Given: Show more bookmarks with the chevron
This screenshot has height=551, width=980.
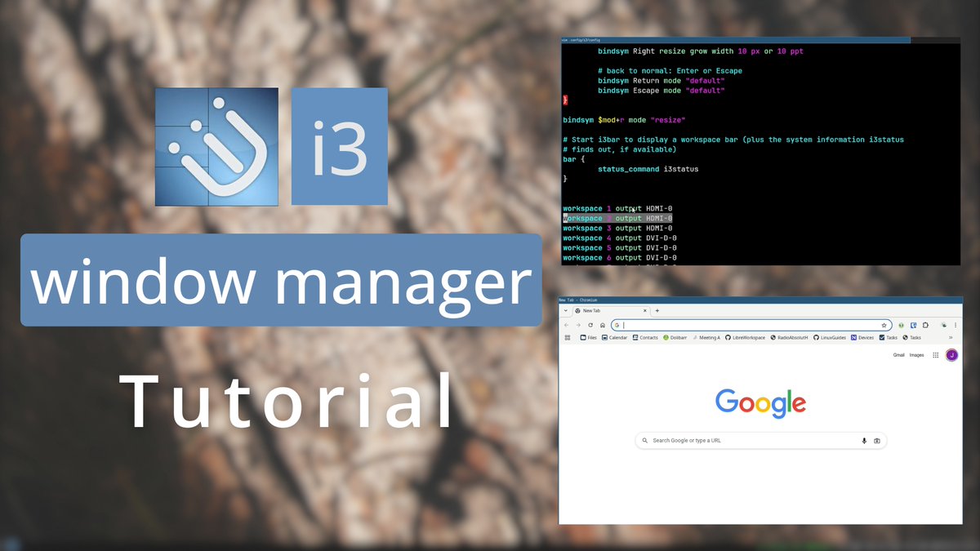Looking at the screenshot, I should [x=951, y=337].
